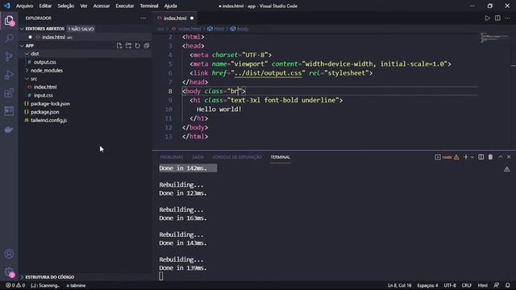Open tailwind.config.js file
Viewport: 516px width, 290px height.
[x=48, y=120]
